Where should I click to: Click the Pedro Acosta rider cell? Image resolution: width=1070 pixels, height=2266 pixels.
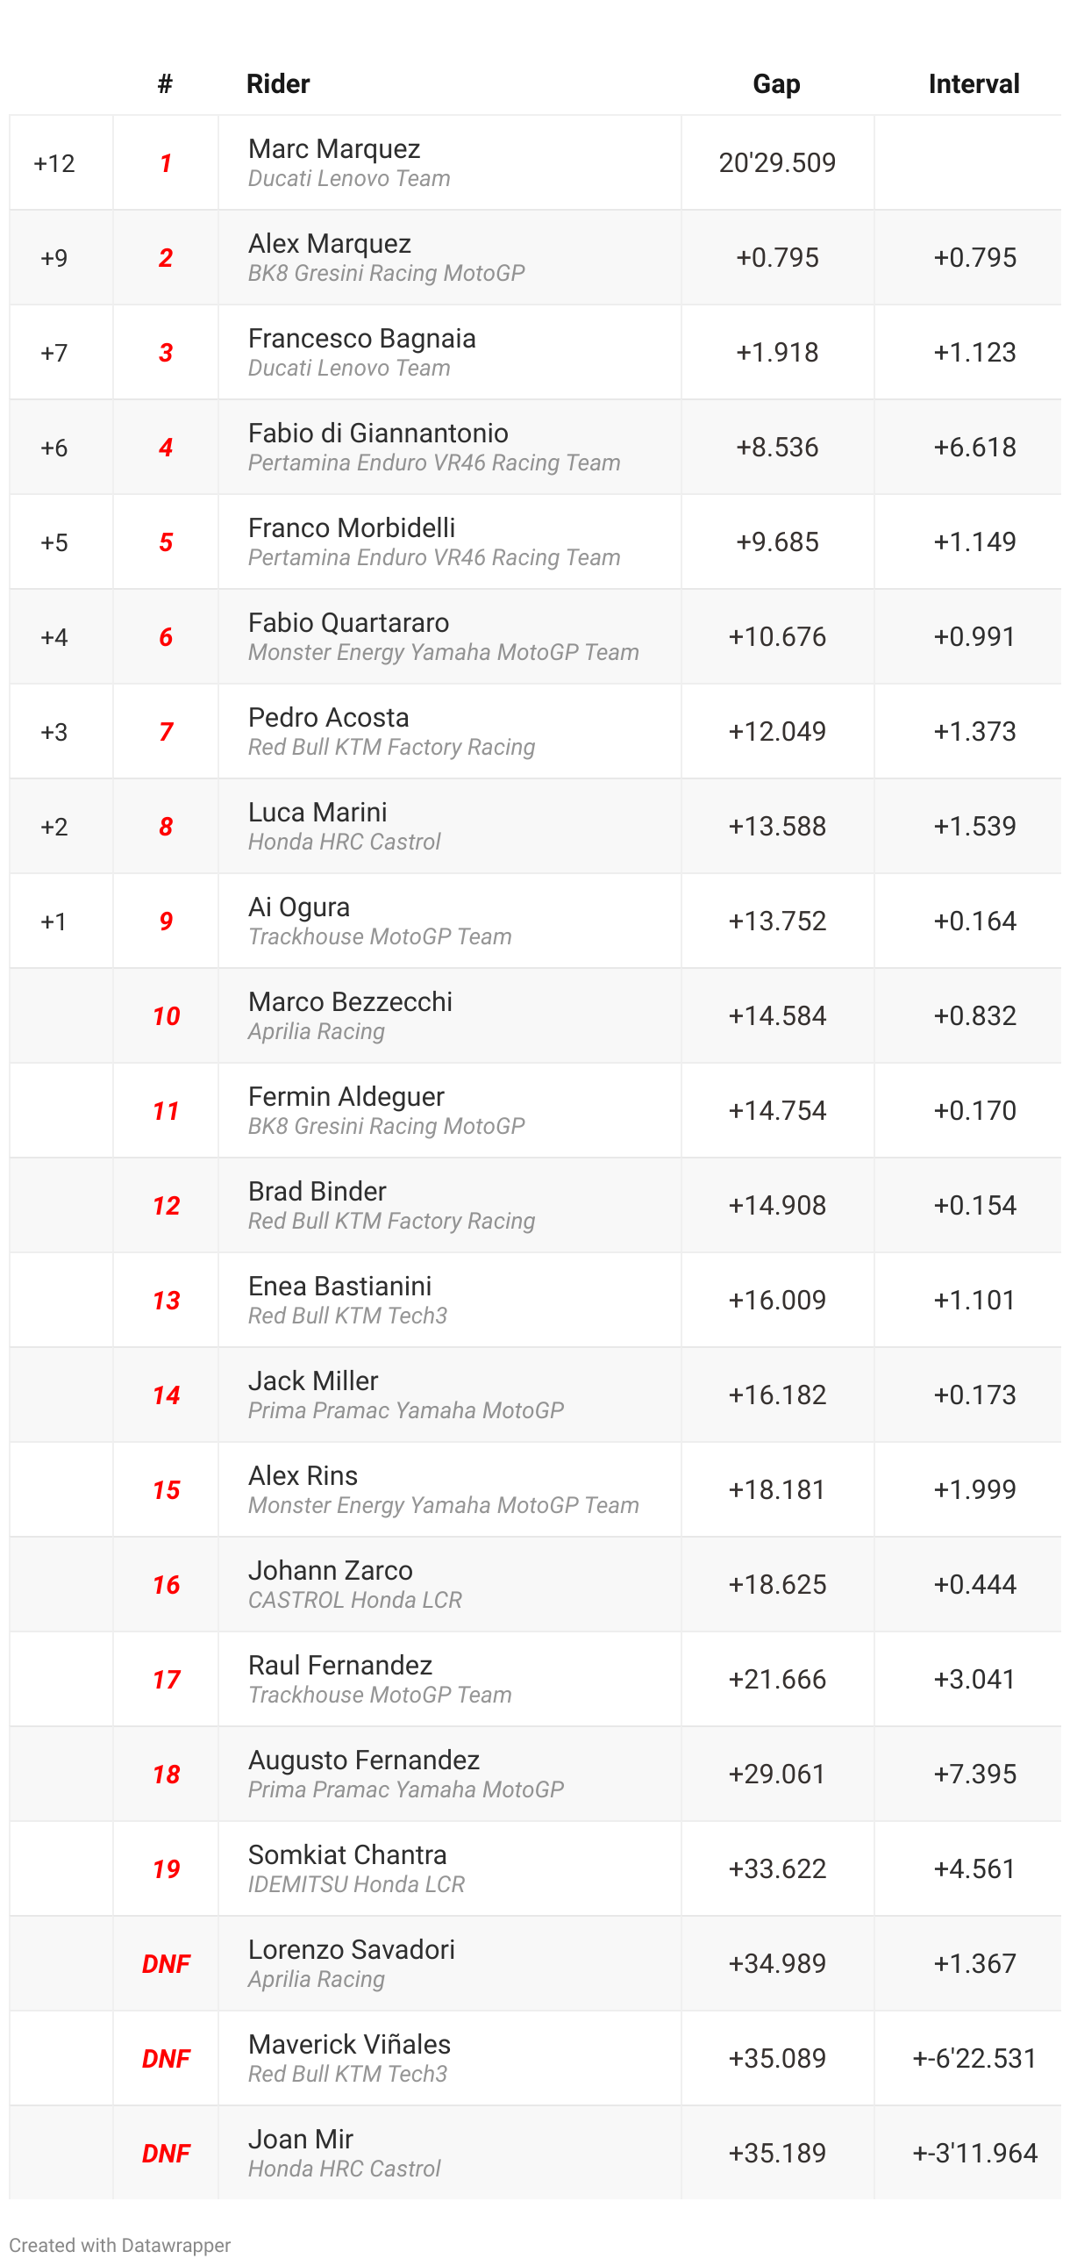click(x=449, y=731)
